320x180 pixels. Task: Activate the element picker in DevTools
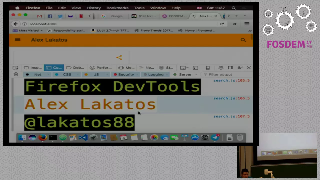(x=15, y=68)
